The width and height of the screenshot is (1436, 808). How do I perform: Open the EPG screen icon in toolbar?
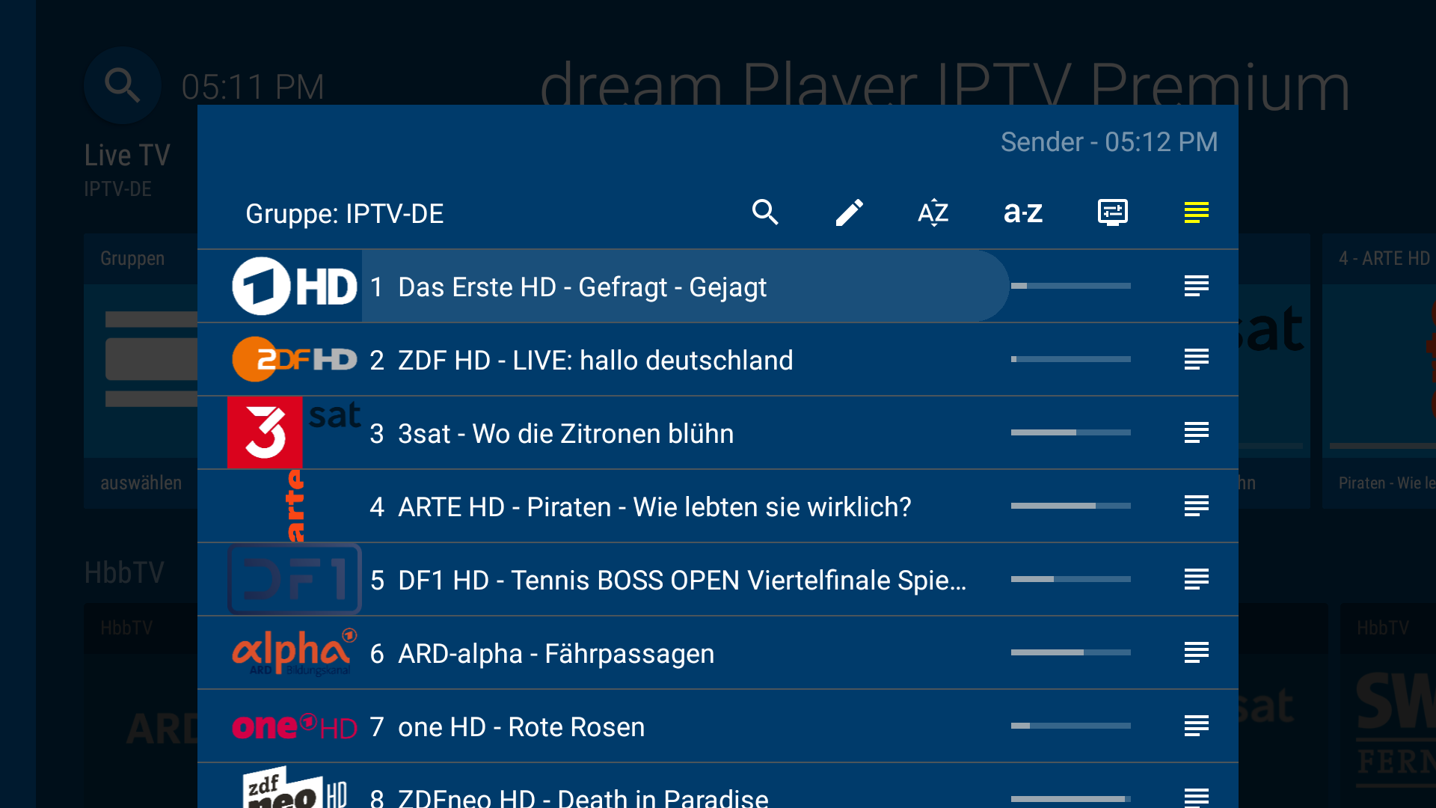1113,212
